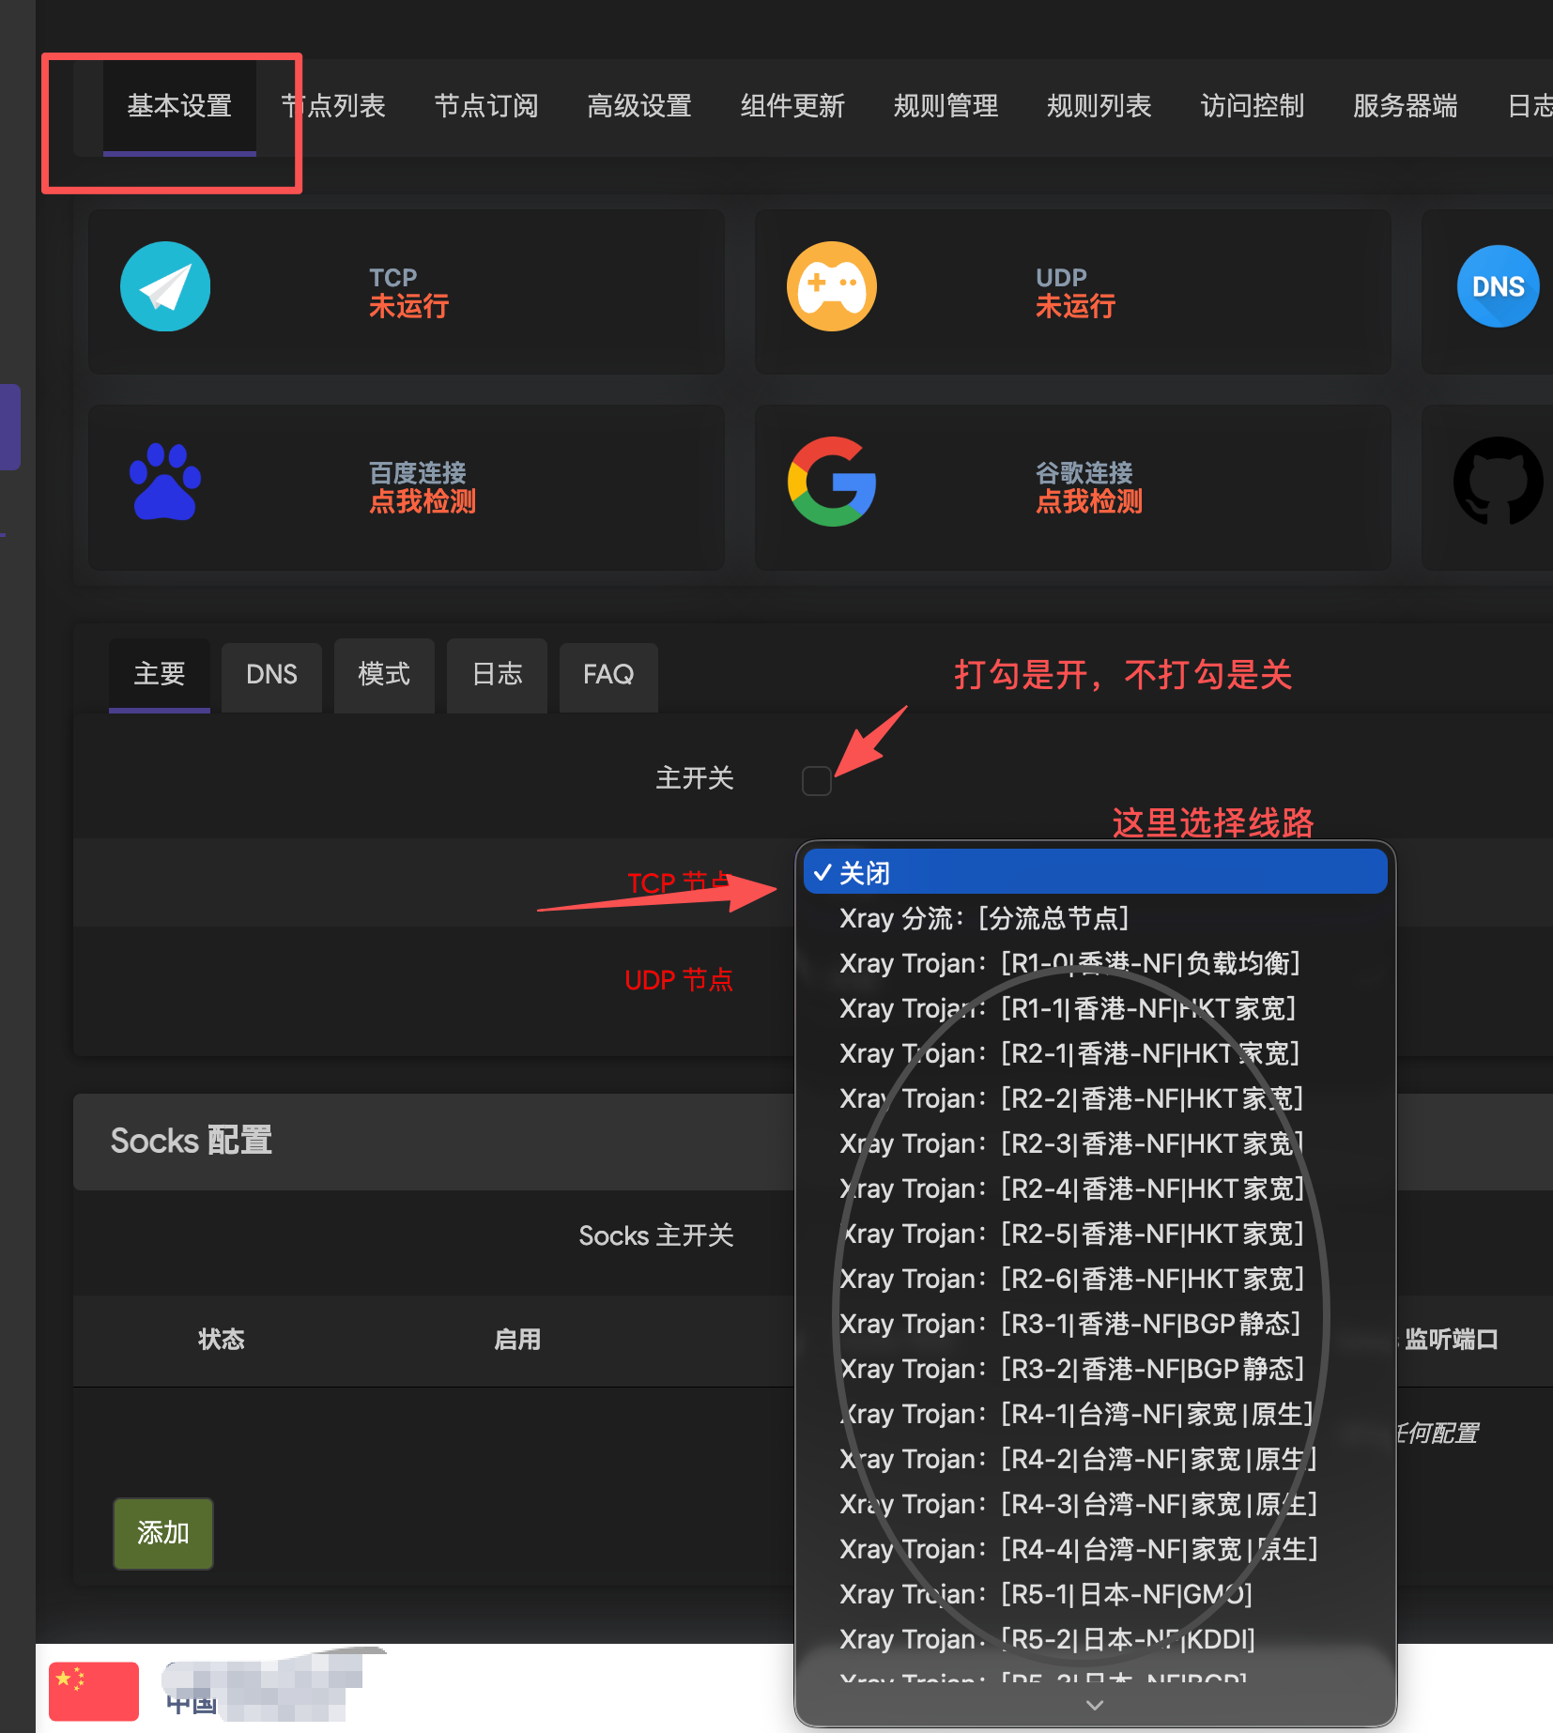Open the 规则管理 tab
1553x1733 pixels.
(x=945, y=106)
